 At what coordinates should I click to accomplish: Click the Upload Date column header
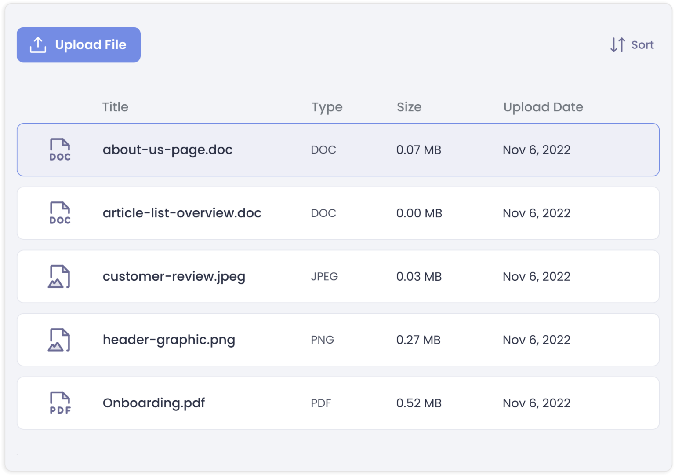click(x=543, y=107)
